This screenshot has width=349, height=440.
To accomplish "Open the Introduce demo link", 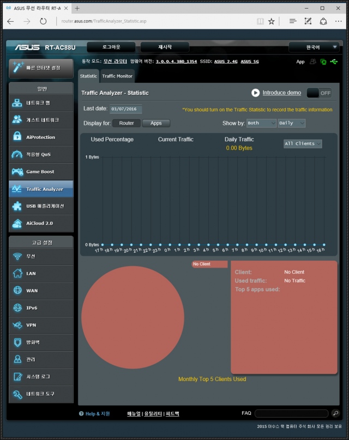I will click(x=282, y=93).
